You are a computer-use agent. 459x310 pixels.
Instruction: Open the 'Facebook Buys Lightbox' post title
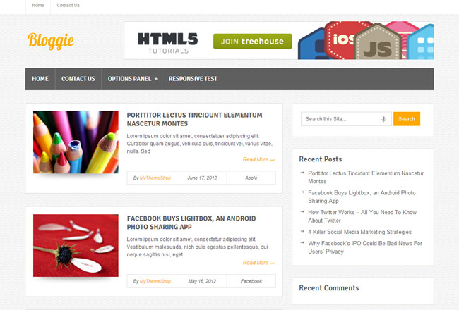tap(191, 223)
